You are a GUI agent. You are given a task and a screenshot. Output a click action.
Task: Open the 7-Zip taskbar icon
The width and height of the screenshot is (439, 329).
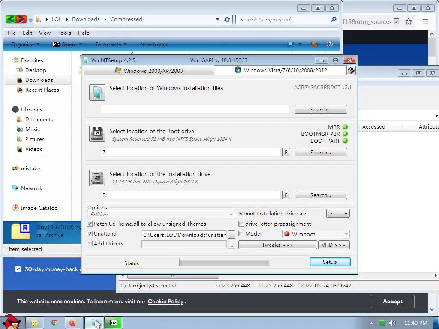(113, 323)
